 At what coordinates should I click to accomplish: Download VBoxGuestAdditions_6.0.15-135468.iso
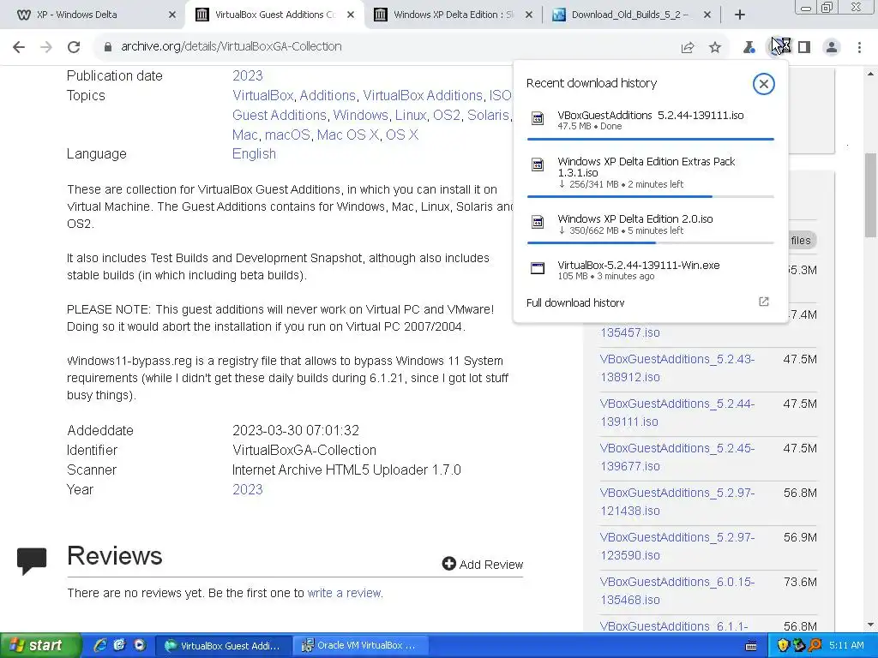677,591
